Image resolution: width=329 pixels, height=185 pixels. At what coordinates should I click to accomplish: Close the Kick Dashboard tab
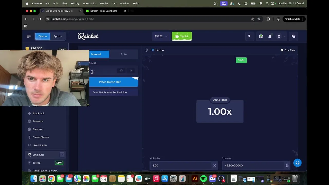[125, 11]
